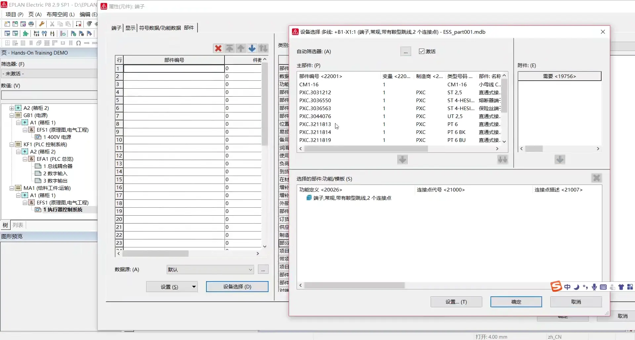Screen dimensions: 635x340
Task: Click the four-squares toolbox icon in IME bar
Action: (630, 287)
